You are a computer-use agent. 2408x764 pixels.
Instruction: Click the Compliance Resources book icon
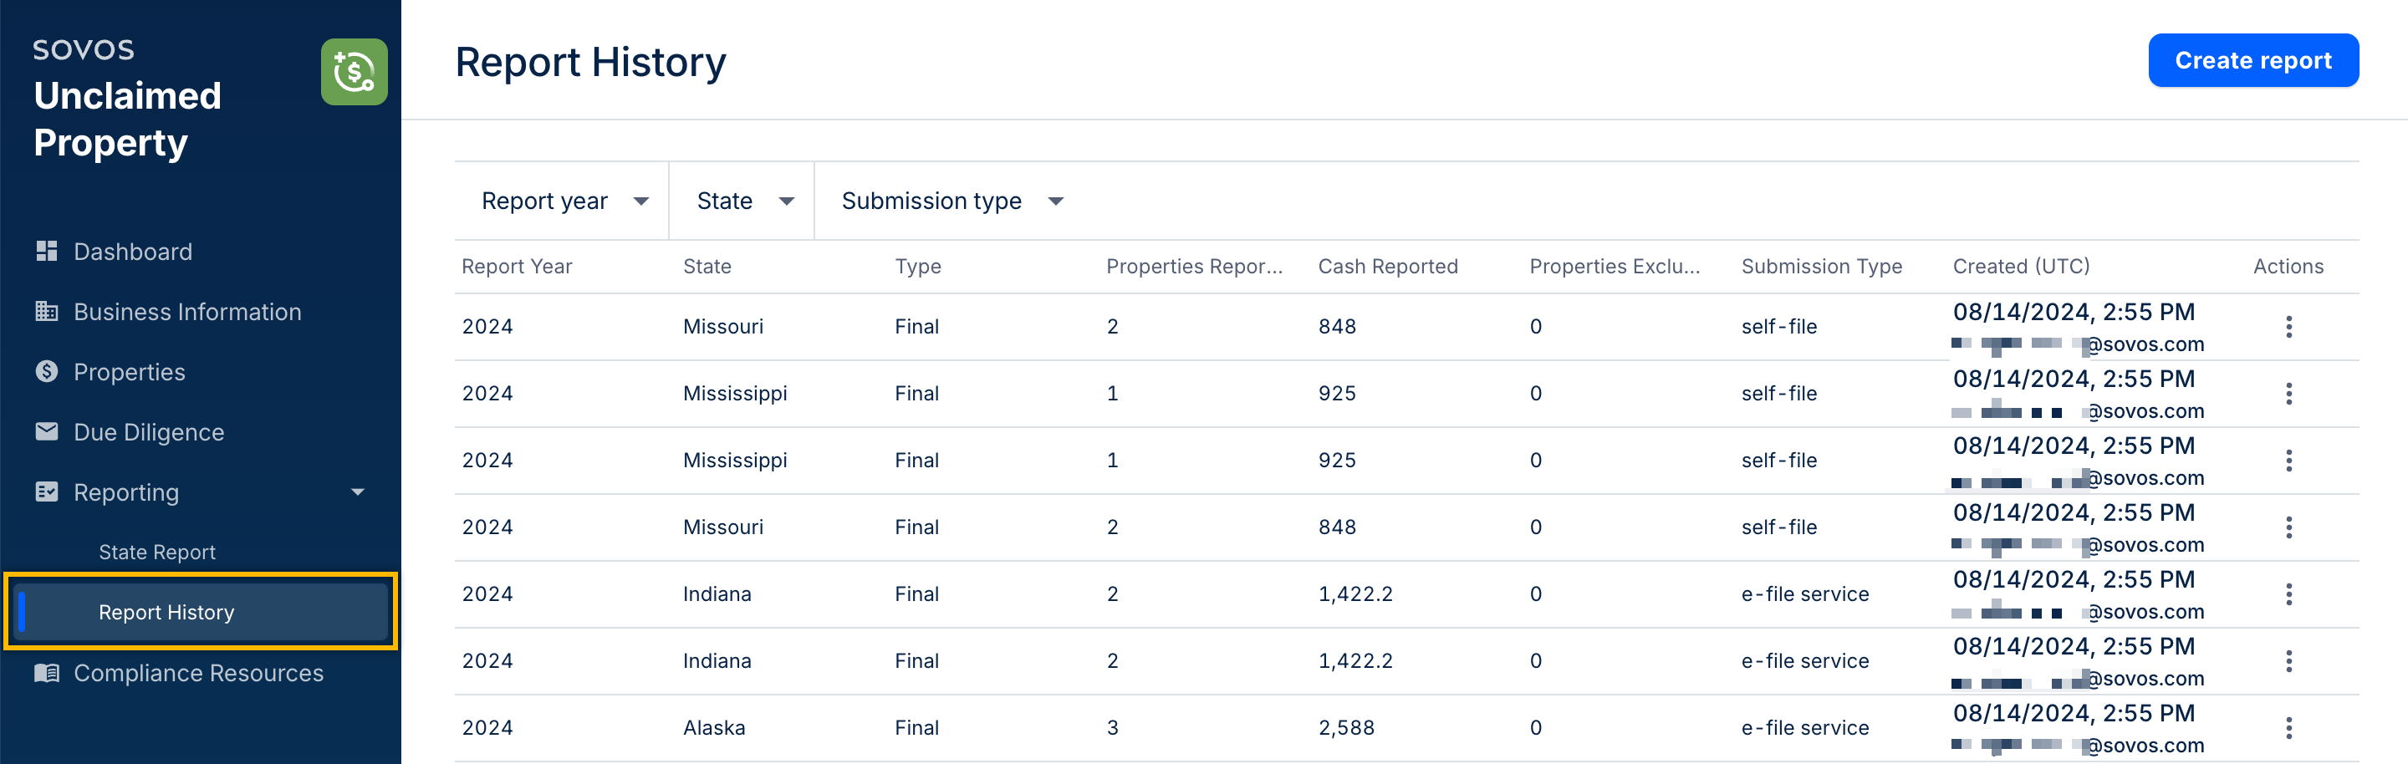pos(46,672)
